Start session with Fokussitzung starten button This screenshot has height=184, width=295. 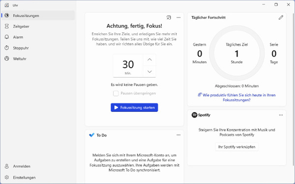[x=134, y=107]
